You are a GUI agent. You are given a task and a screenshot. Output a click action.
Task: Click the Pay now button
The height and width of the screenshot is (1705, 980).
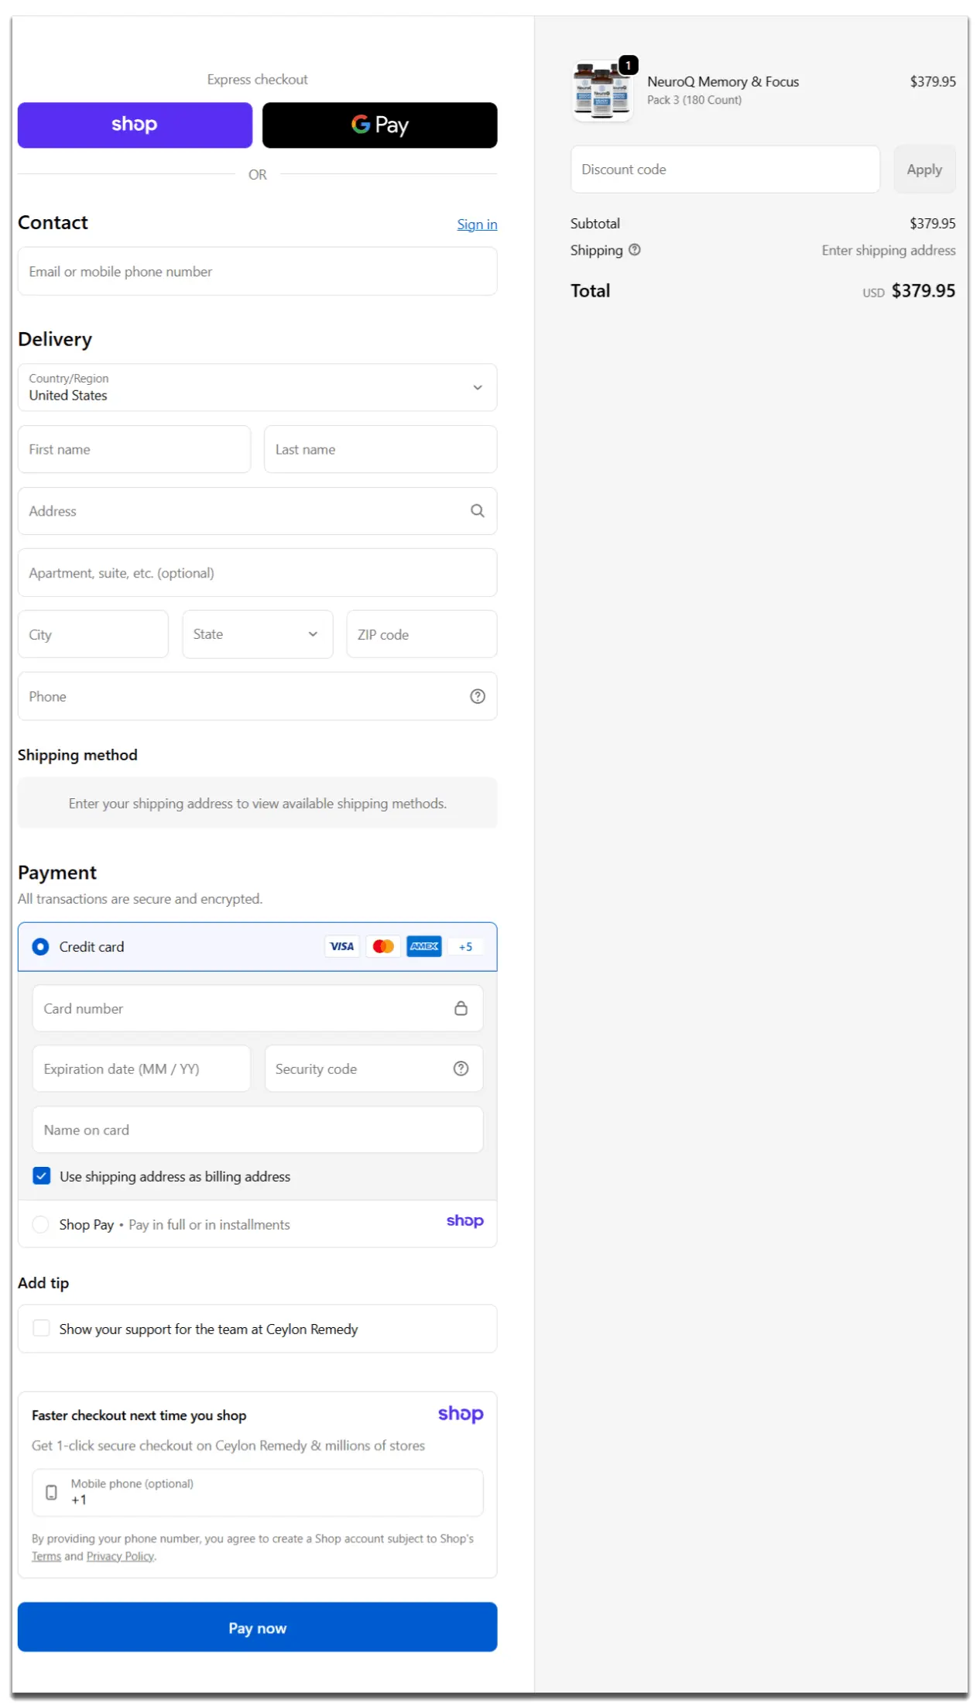pos(257,1628)
